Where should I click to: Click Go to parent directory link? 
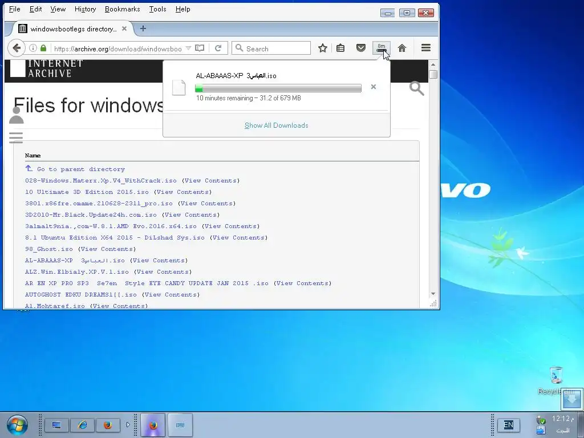[81, 169]
